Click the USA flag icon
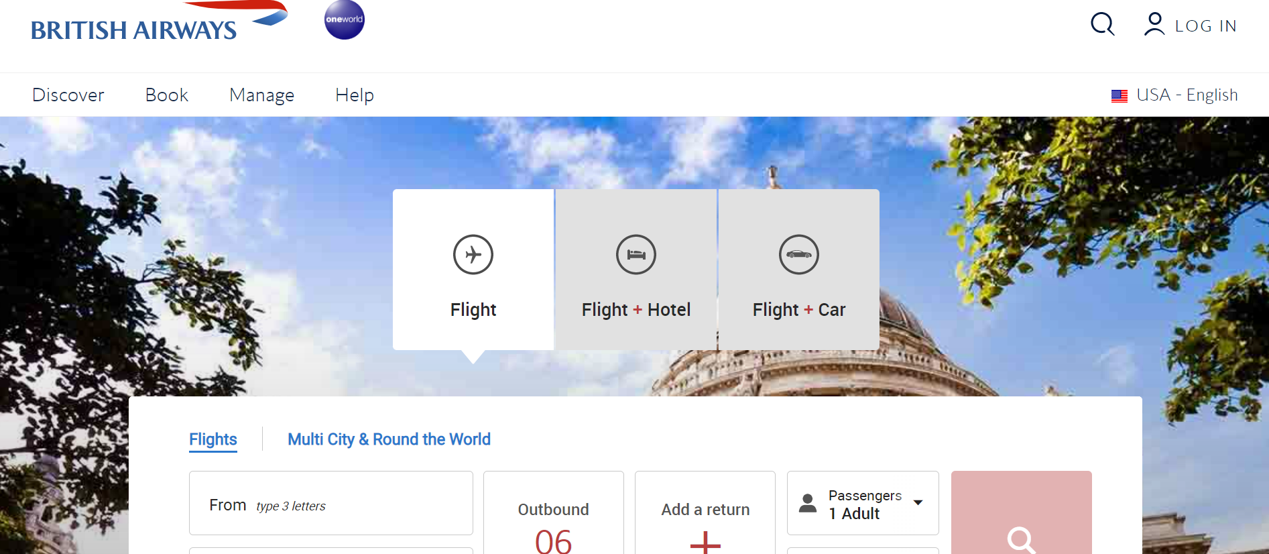This screenshot has width=1269, height=554. (x=1119, y=96)
